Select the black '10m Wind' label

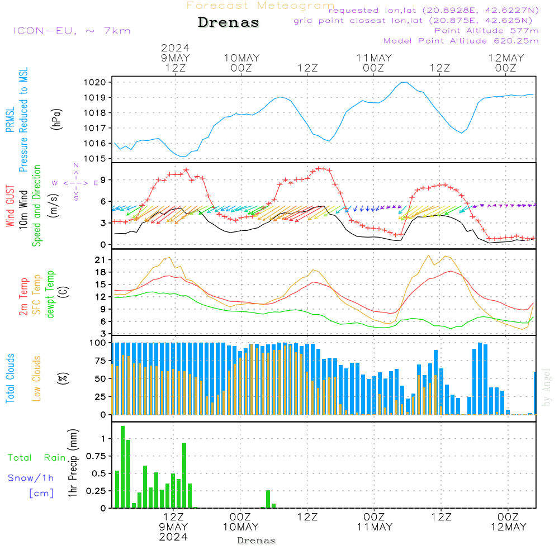23,209
